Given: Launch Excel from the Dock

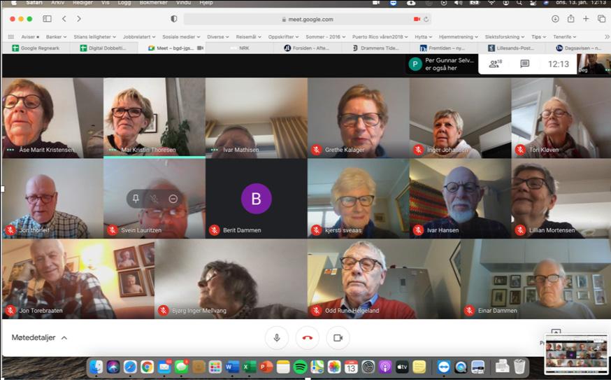Looking at the screenshot, I should pyautogui.click(x=249, y=367).
